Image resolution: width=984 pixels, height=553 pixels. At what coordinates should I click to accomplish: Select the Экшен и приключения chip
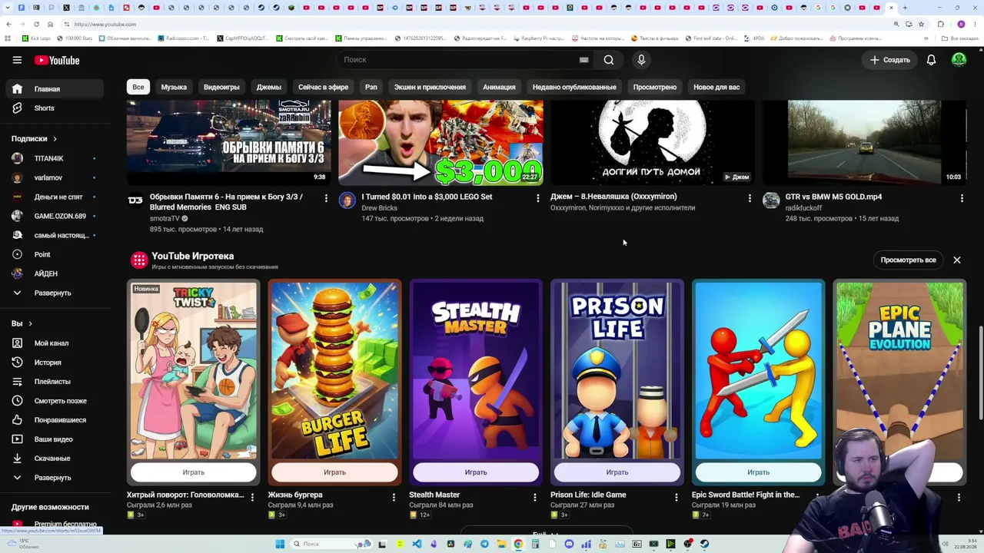pos(430,87)
